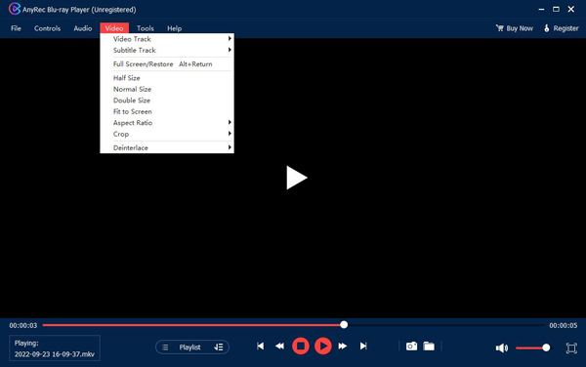Screen dimensions: 586x367
Task: Take a snapshot with camera icon
Action: point(411,347)
